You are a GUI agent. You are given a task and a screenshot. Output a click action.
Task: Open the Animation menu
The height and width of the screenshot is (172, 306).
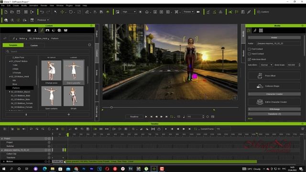(x=33, y=5)
